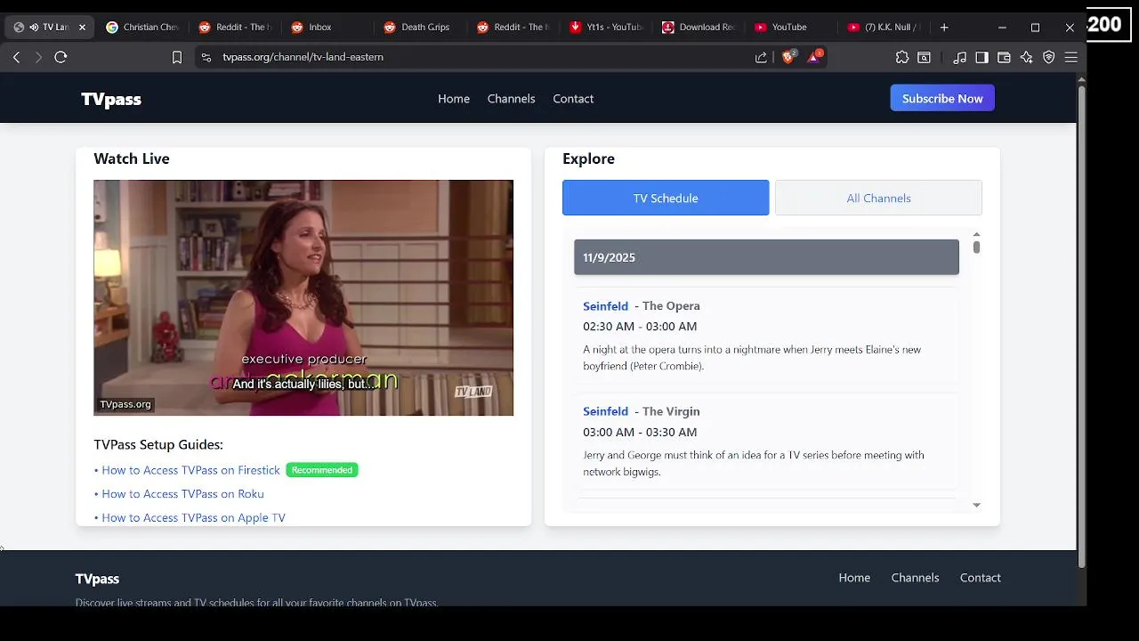The image size is (1139, 641).
Task: Open Leo AI sparkle icon
Action: pyautogui.click(x=1026, y=57)
